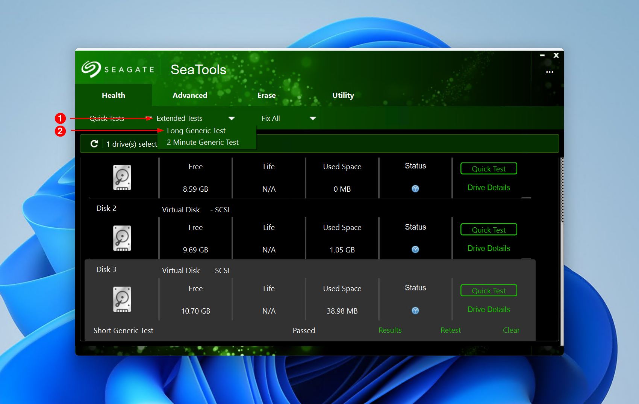
Task: Click the Passed test status text
Action: point(304,330)
